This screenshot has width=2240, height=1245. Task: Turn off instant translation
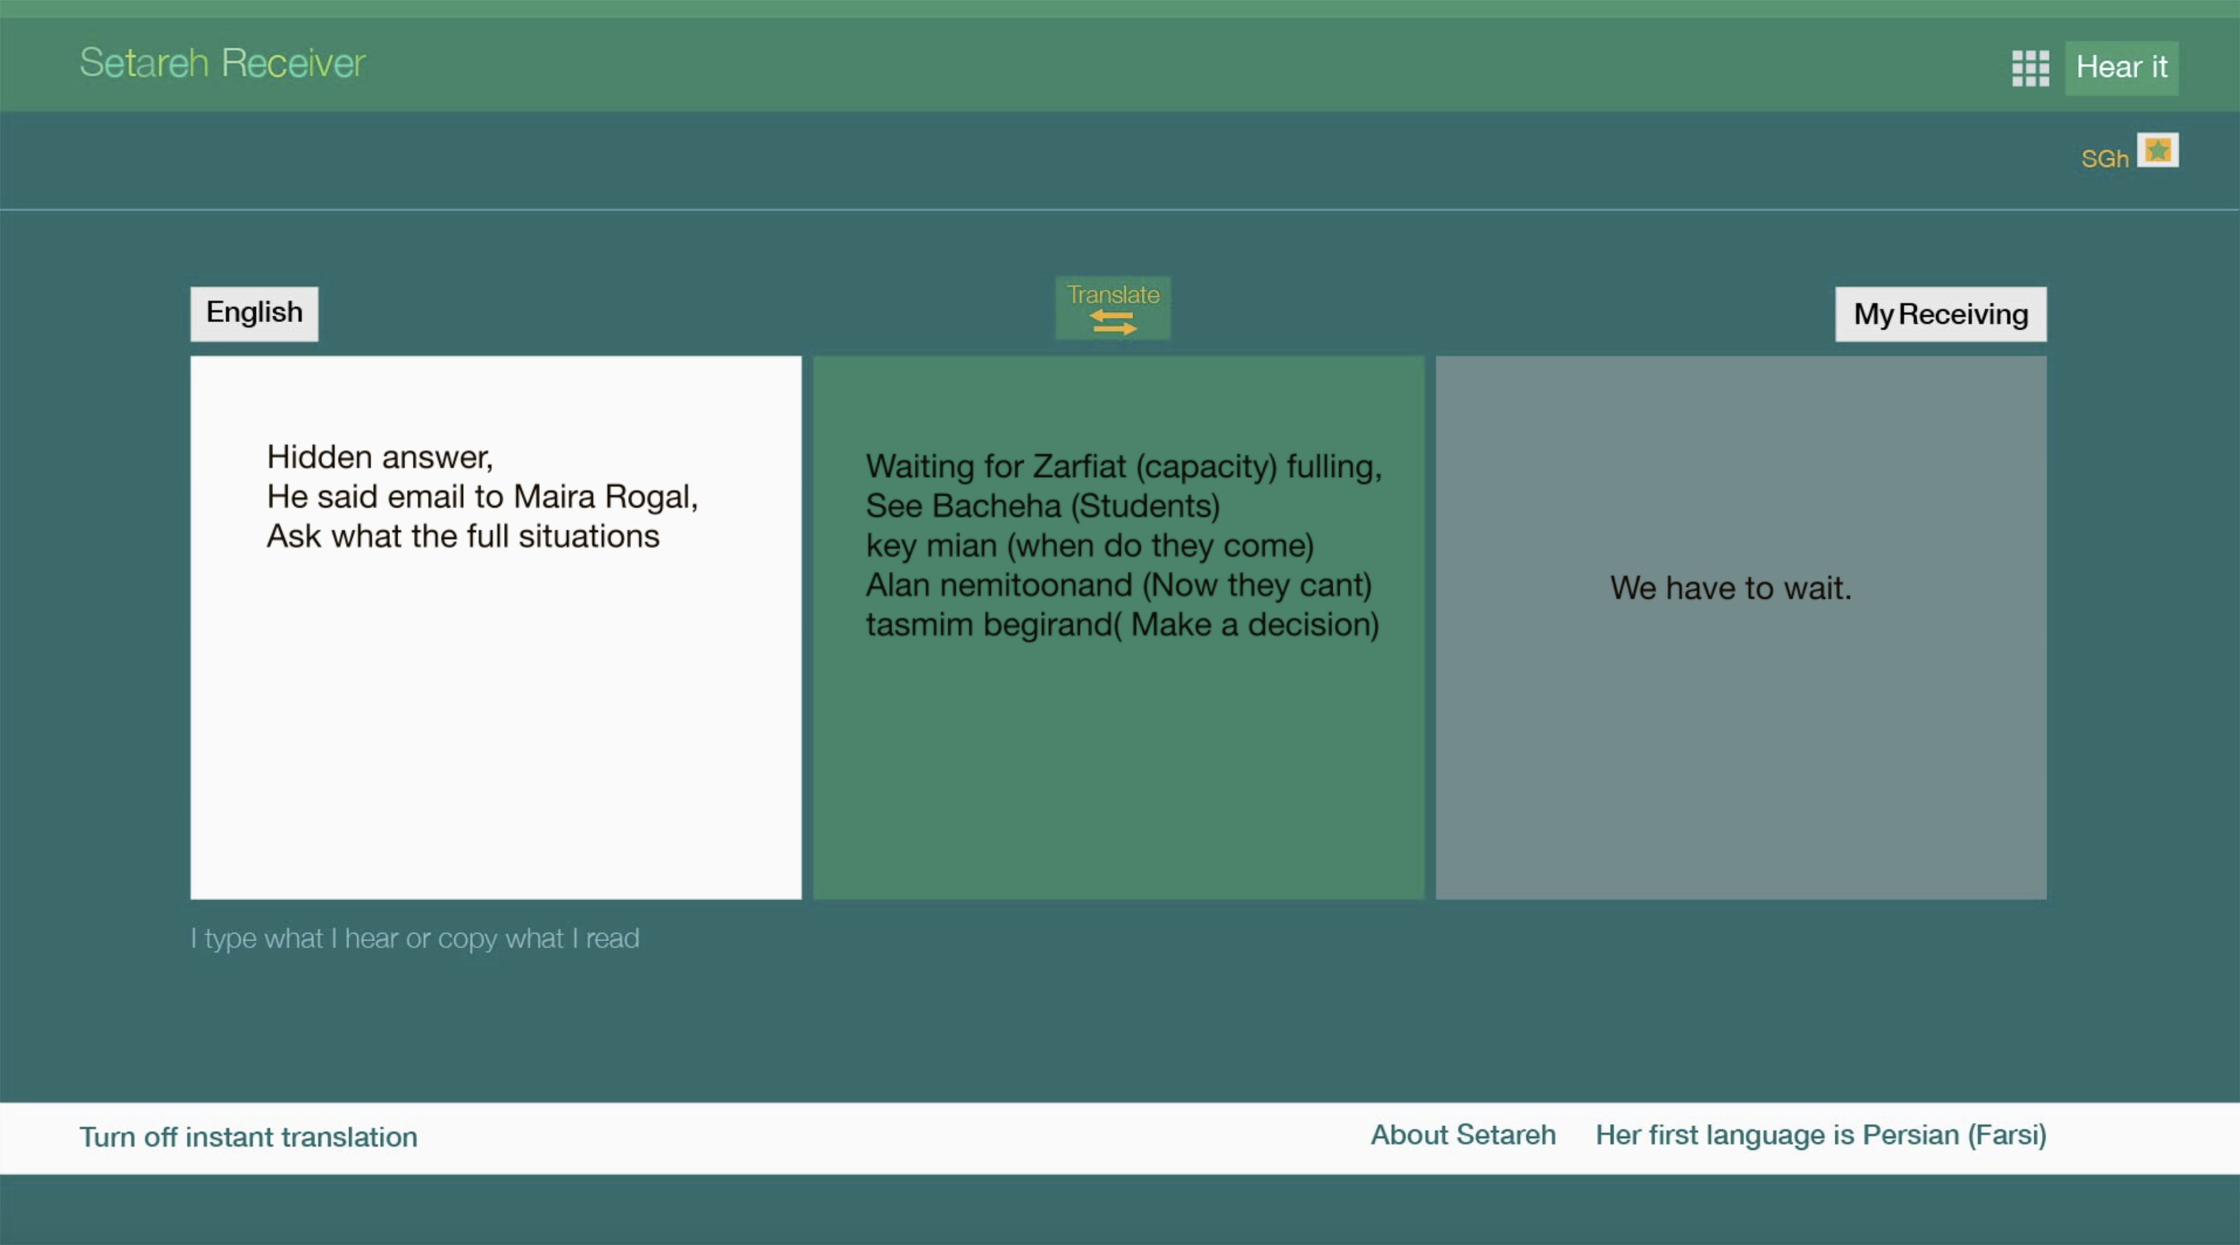[x=248, y=1137]
